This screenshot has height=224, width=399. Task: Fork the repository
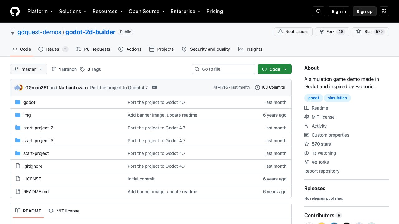[332, 32]
